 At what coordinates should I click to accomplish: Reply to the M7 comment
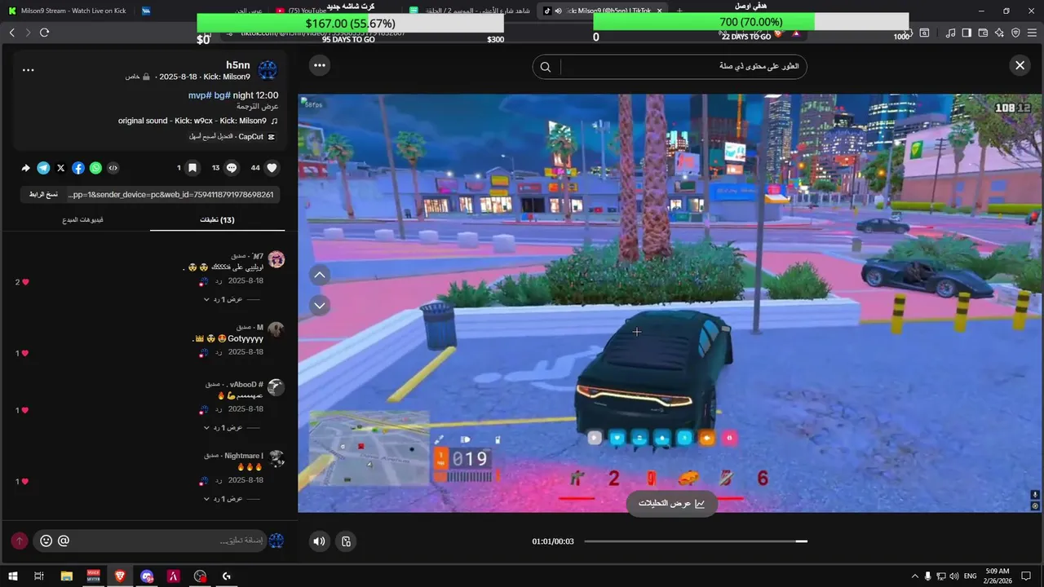click(x=218, y=281)
